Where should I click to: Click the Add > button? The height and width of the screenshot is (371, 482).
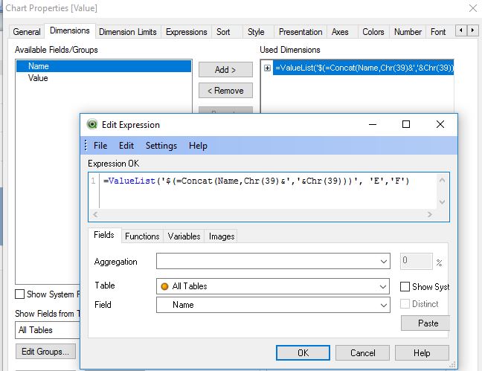225,70
